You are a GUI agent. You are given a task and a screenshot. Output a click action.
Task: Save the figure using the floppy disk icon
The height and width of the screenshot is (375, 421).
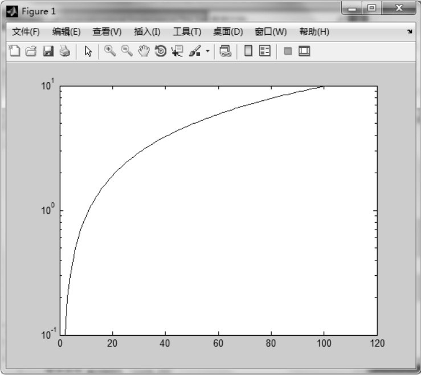pos(49,52)
